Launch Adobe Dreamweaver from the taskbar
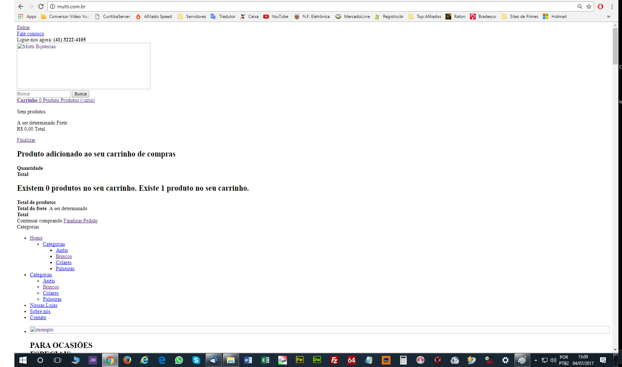 (317, 360)
